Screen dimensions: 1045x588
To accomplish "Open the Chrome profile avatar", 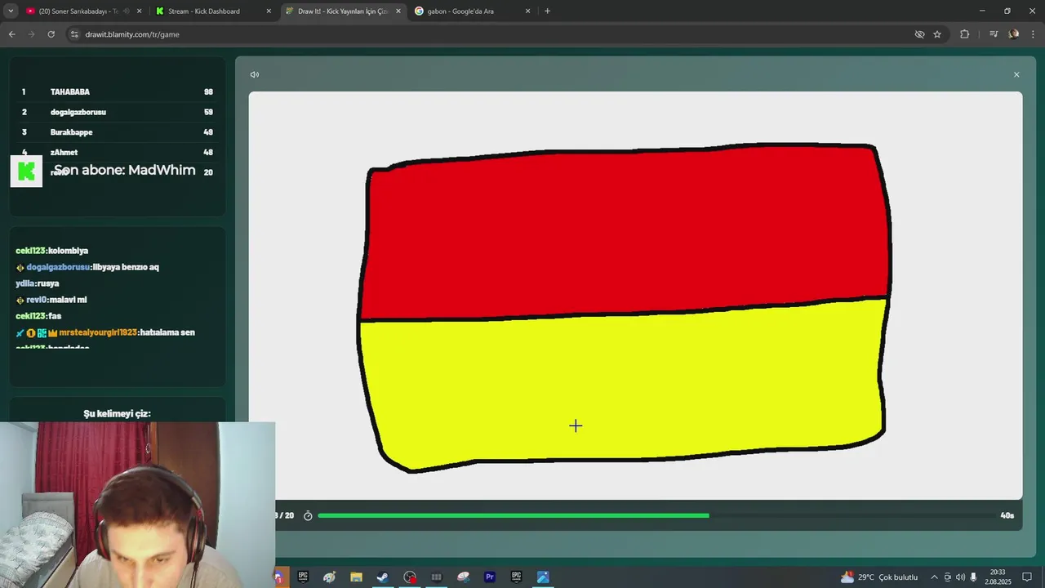I will pos(1013,34).
